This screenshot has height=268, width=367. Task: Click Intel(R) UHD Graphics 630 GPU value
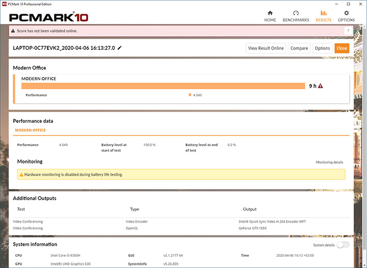(x=70, y=264)
